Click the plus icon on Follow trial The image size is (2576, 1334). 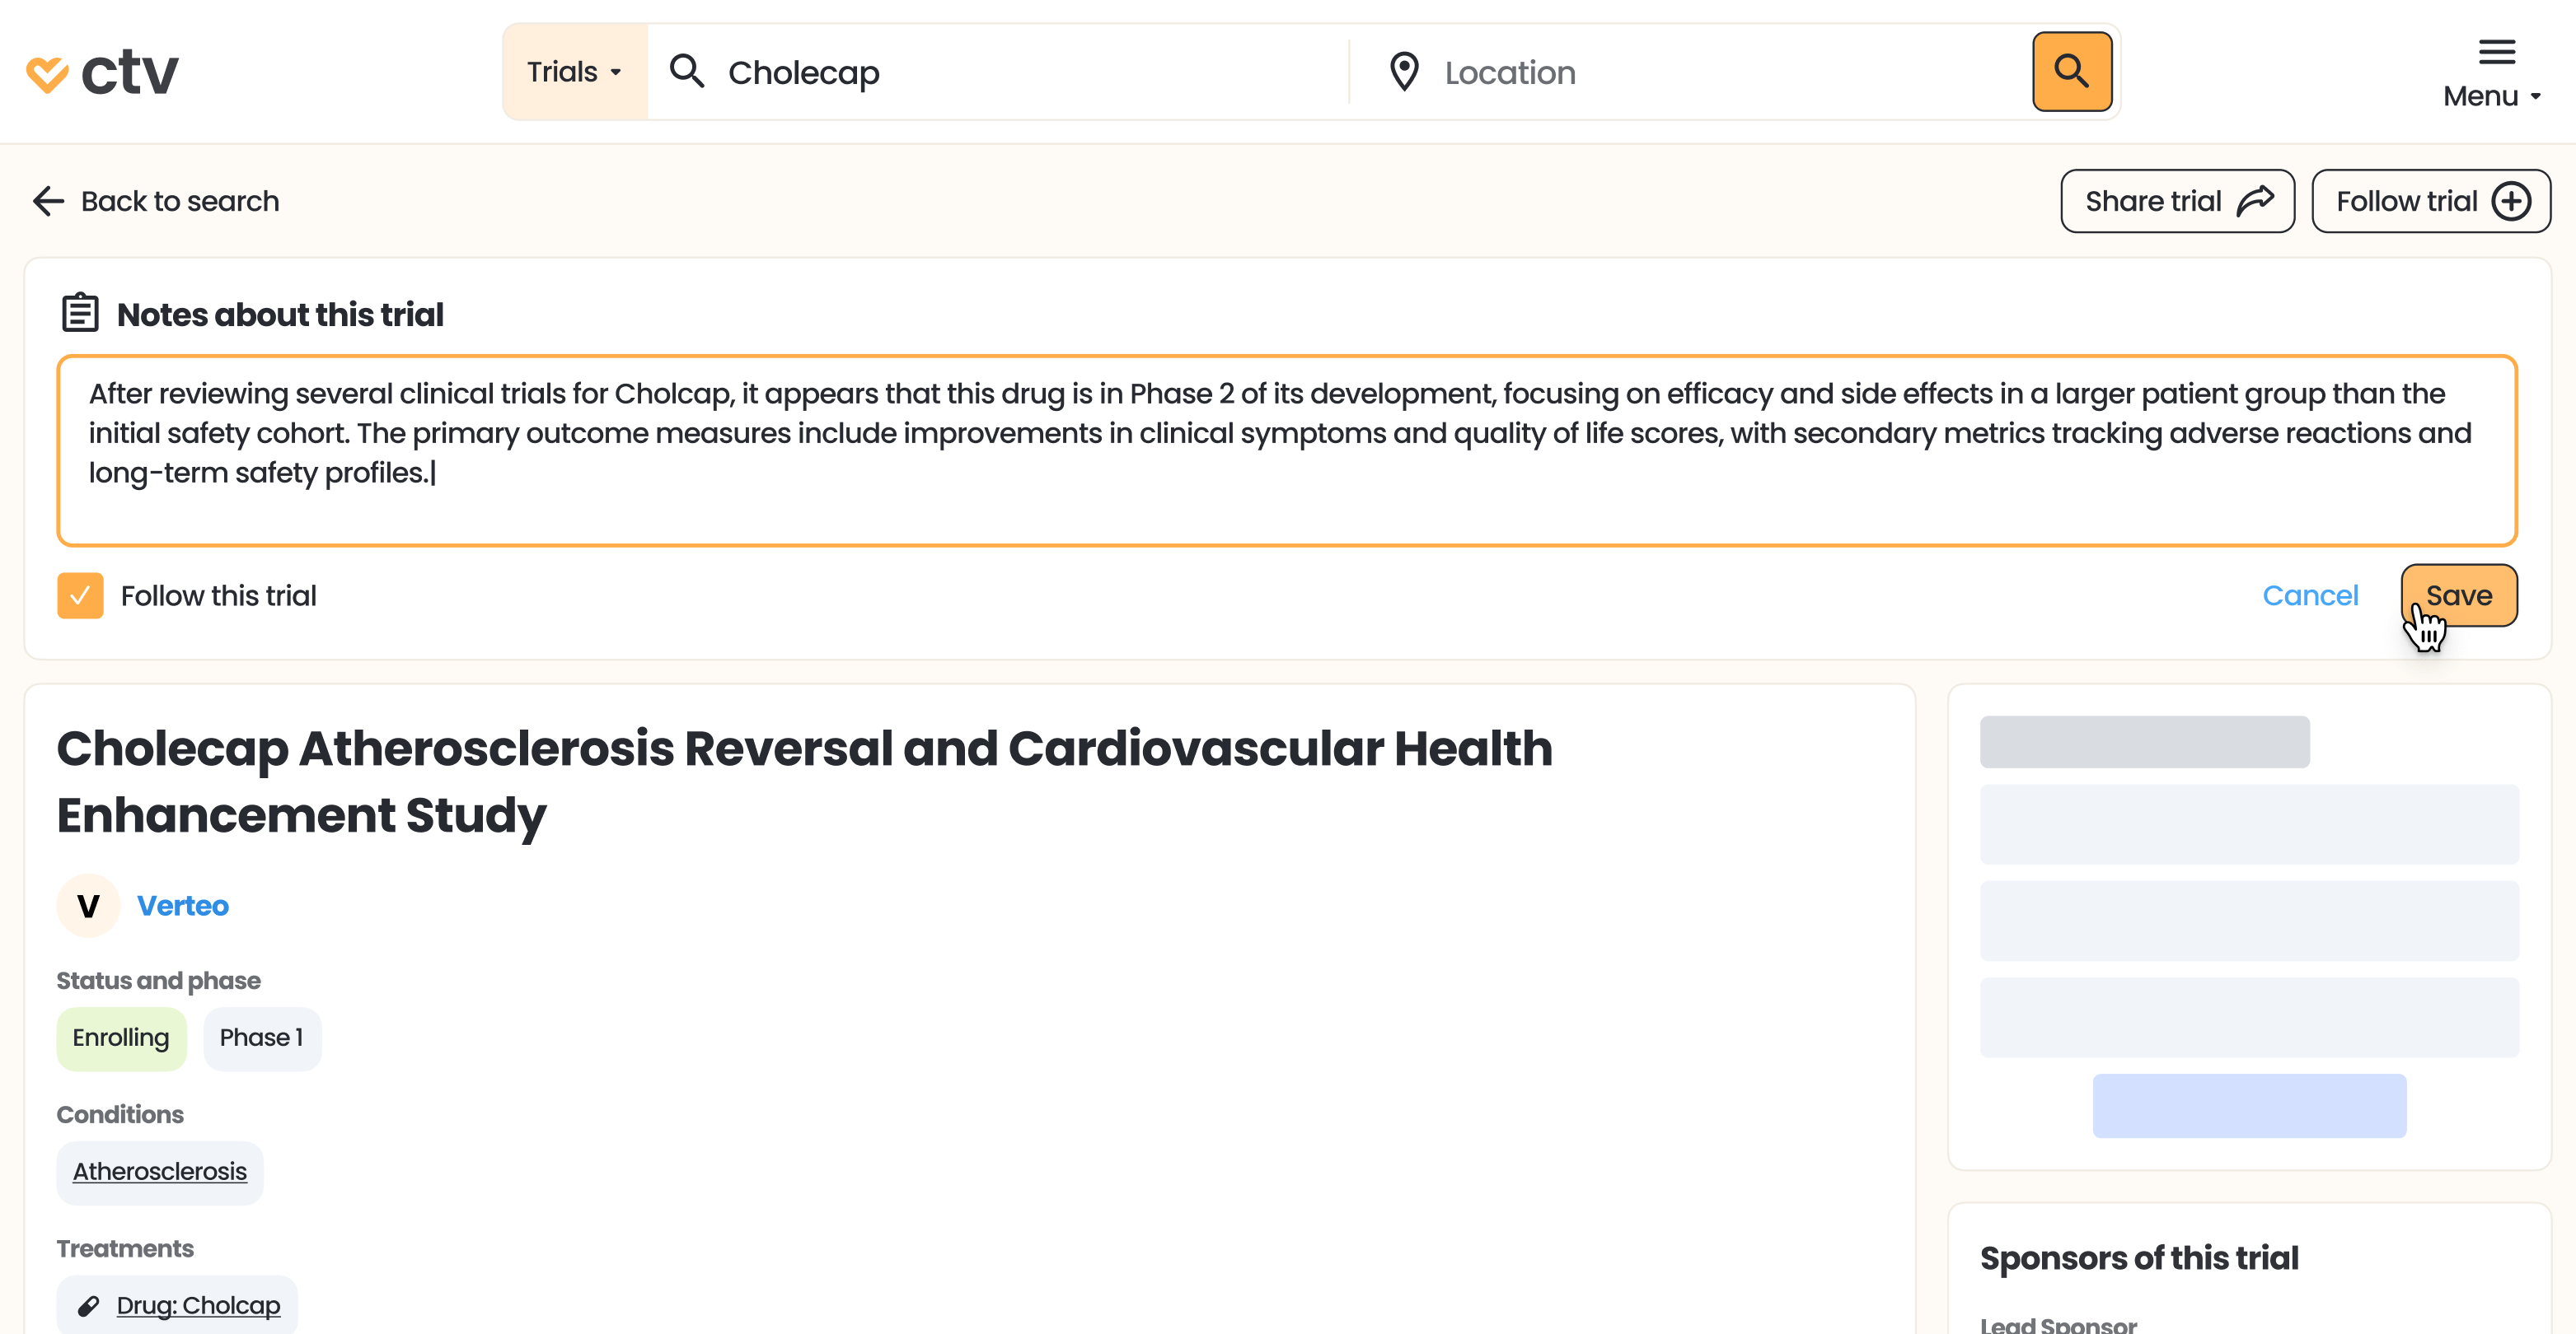pos(2511,201)
